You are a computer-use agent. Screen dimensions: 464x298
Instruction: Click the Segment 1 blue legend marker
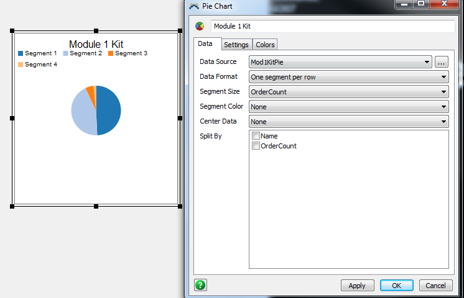coord(21,54)
